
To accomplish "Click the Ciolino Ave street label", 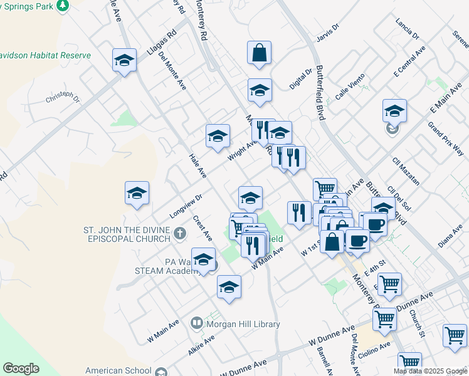I will pyautogui.click(x=374, y=350).
